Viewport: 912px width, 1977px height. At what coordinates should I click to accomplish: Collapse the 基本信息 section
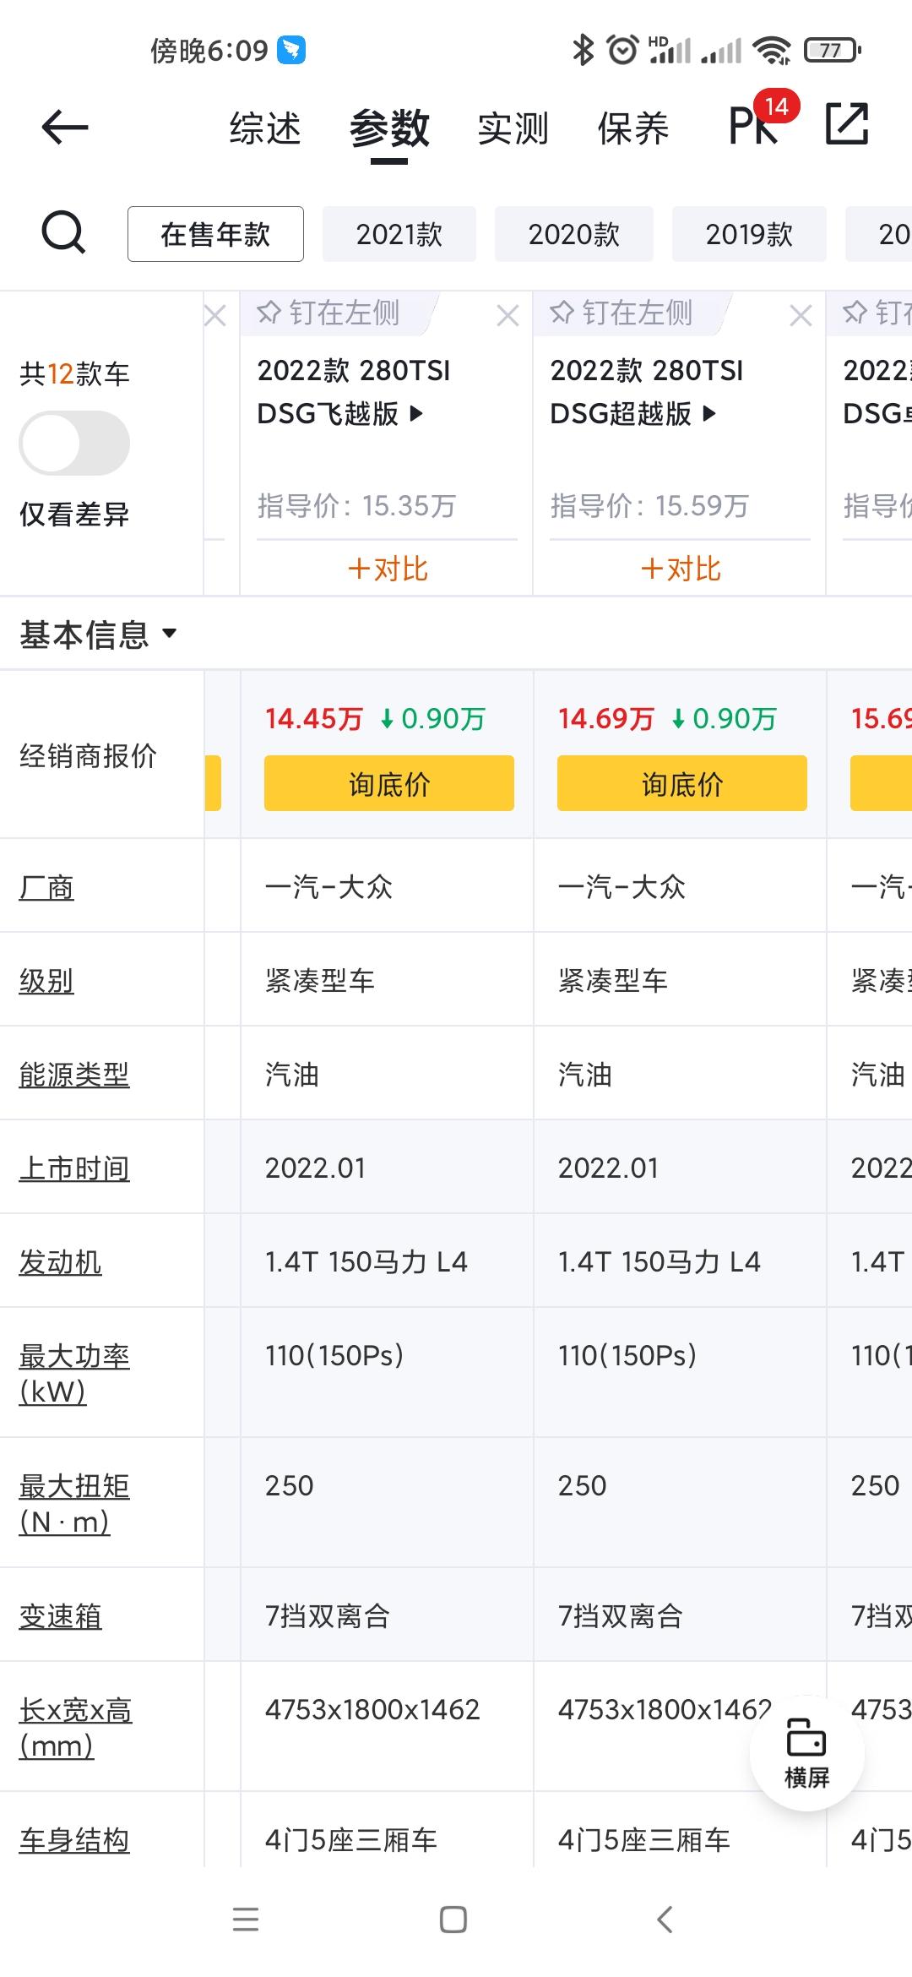click(99, 634)
